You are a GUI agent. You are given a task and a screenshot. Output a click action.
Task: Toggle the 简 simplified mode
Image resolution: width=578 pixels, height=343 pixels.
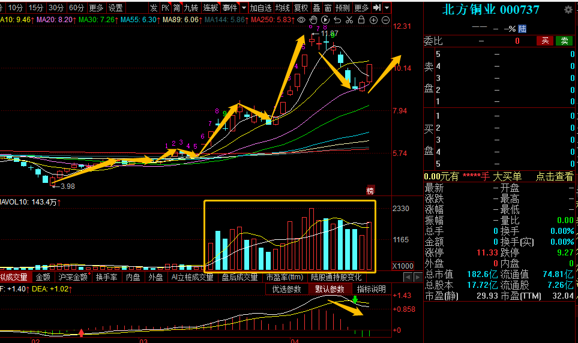click(x=176, y=7)
